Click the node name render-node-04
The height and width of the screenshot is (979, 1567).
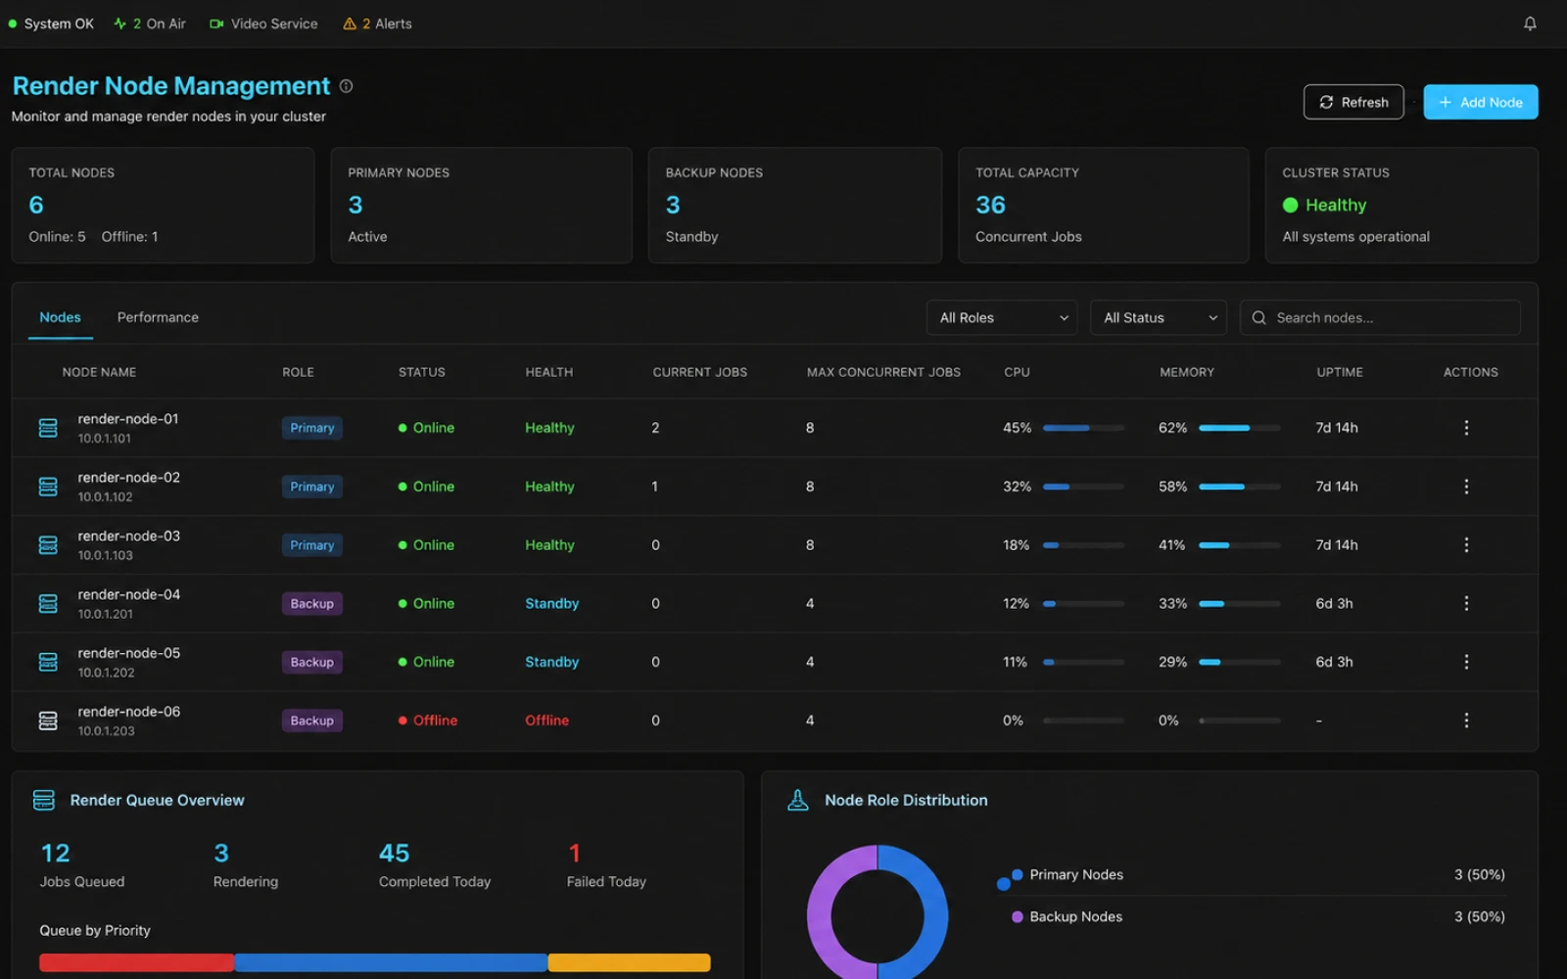[129, 594]
